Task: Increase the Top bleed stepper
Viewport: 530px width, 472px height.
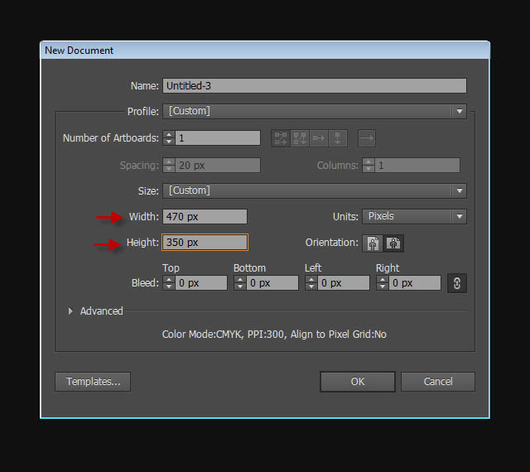Action: point(169,279)
